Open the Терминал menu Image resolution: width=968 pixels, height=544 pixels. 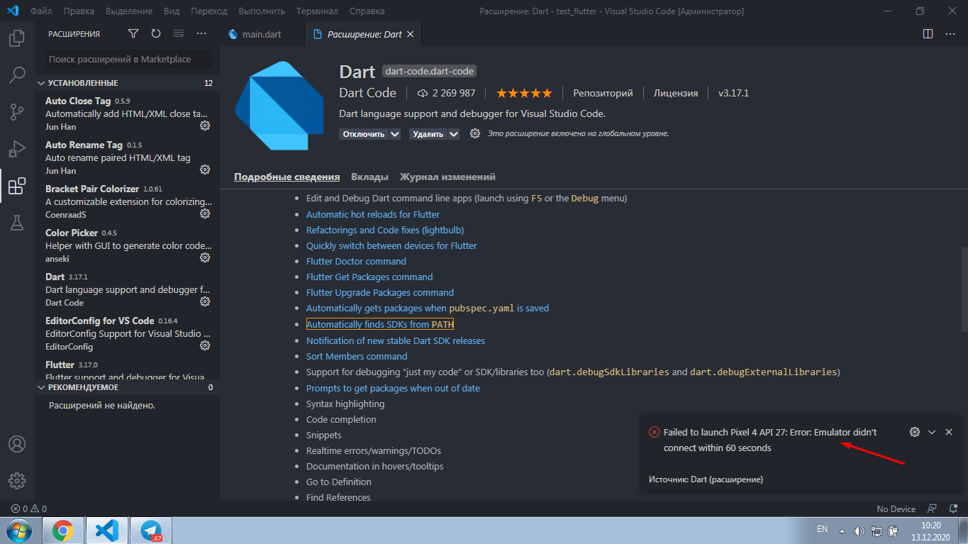point(316,11)
